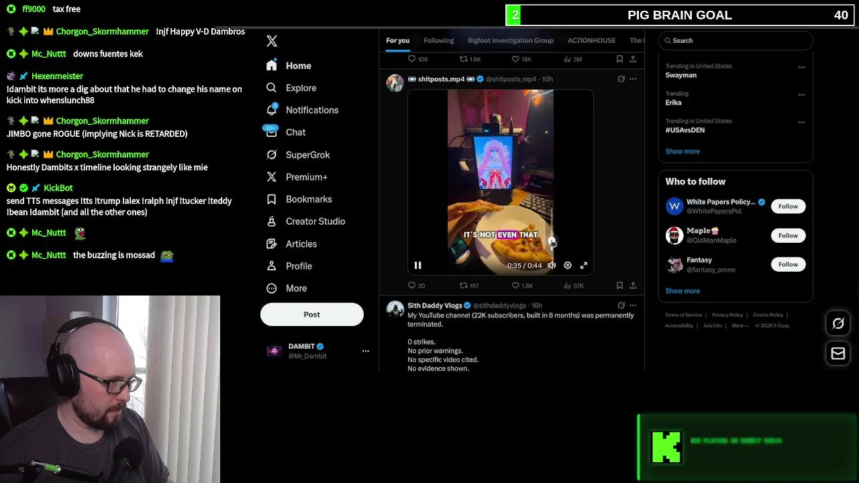The width and height of the screenshot is (859, 483).
Task: Click the green Kick logo overlay
Action: (666, 447)
